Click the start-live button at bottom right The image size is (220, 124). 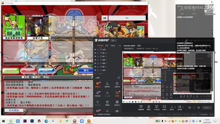click(207, 107)
